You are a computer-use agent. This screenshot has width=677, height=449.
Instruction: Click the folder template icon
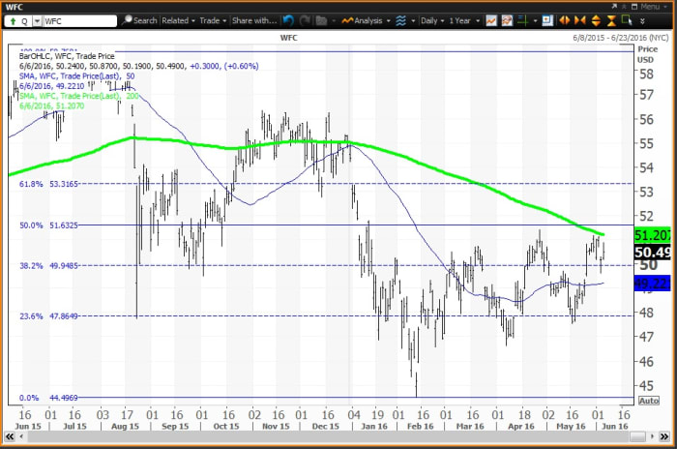pyautogui.click(x=321, y=20)
